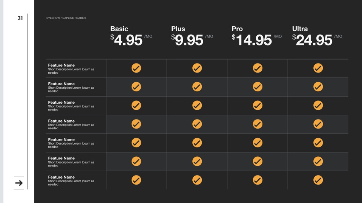Click the Ultra checkmark in the fourth feature row
The image size is (362, 203).
(318, 124)
